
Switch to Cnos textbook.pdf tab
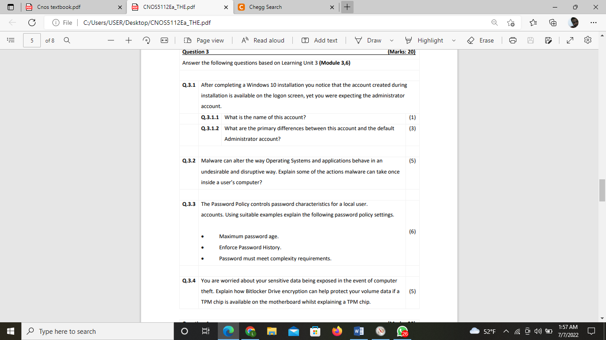click(x=74, y=7)
